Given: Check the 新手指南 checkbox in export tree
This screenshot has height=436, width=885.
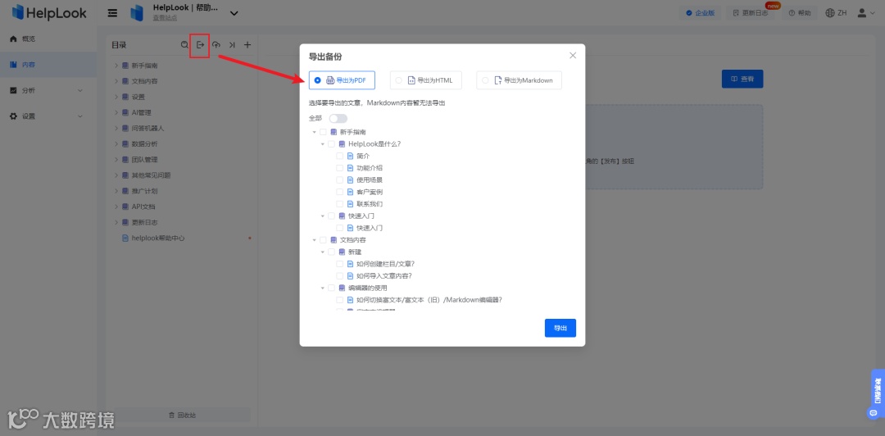Looking at the screenshot, I should click(323, 132).
